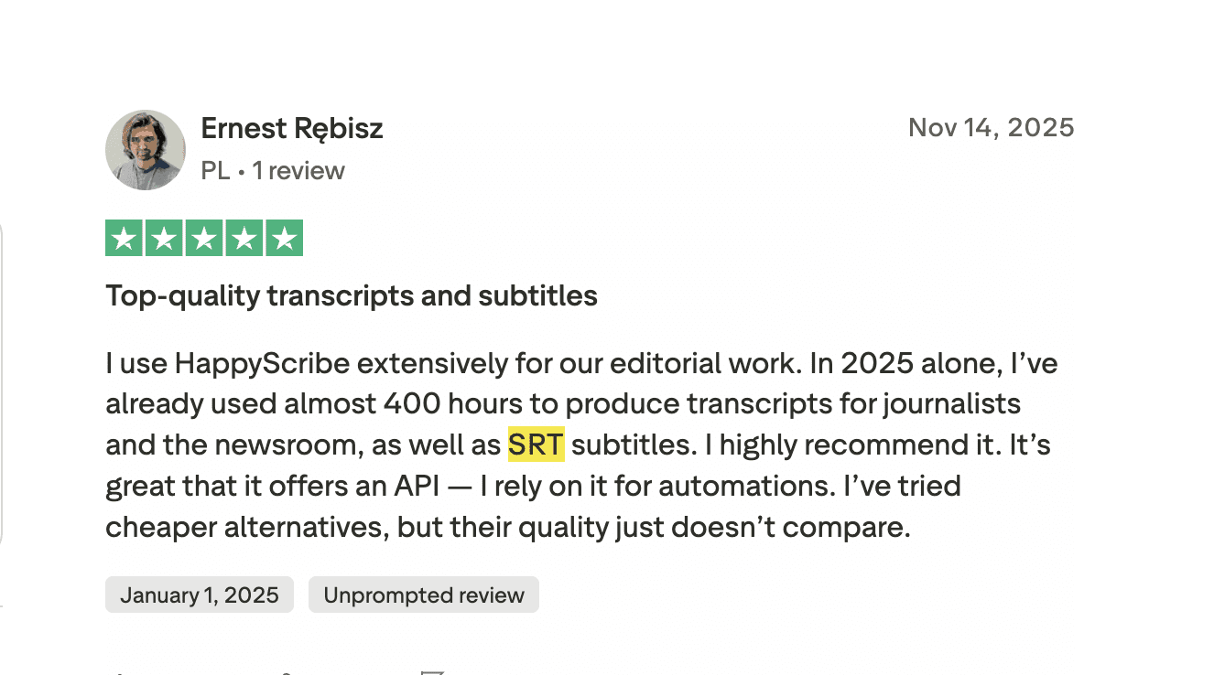Image resolution: width=1225 pixels, height=675 pixels.
Task: Click the 'Unprompted review' badge
Action: pyautogui.click(x=424, y=595)
